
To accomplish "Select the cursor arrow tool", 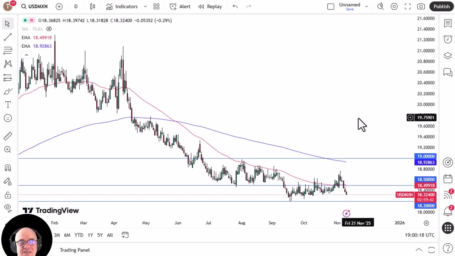I will [7, 23].
